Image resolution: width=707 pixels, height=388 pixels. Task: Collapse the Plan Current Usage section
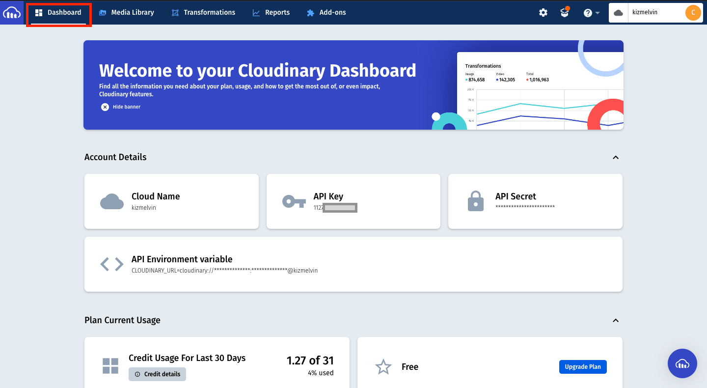pyautogui.click(x=616, y=321)
